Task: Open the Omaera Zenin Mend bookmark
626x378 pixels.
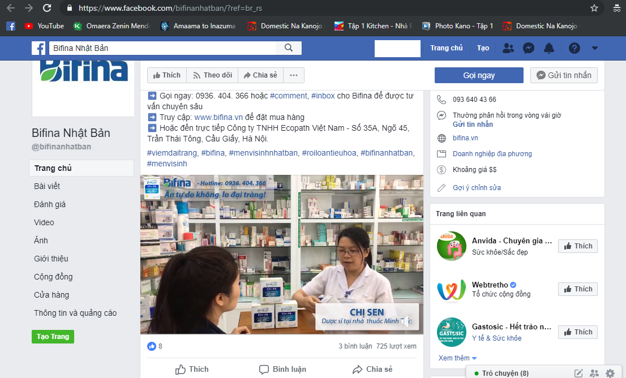Action: [112, 26]
